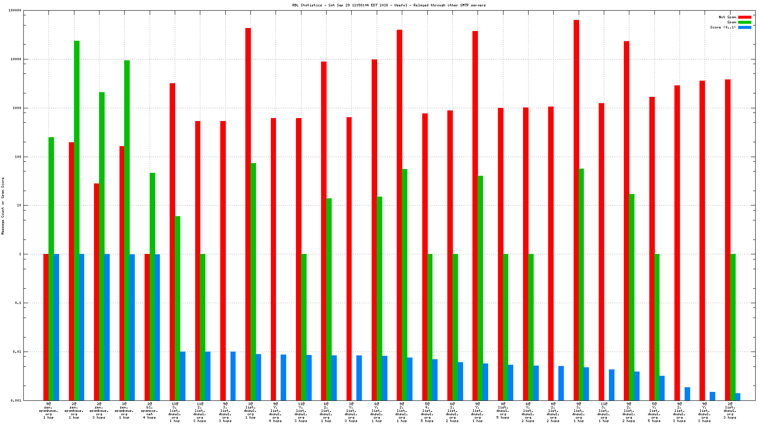
Task: Click the "Message Count or Spam Score" y-axis label
Action: click(3, 206)
